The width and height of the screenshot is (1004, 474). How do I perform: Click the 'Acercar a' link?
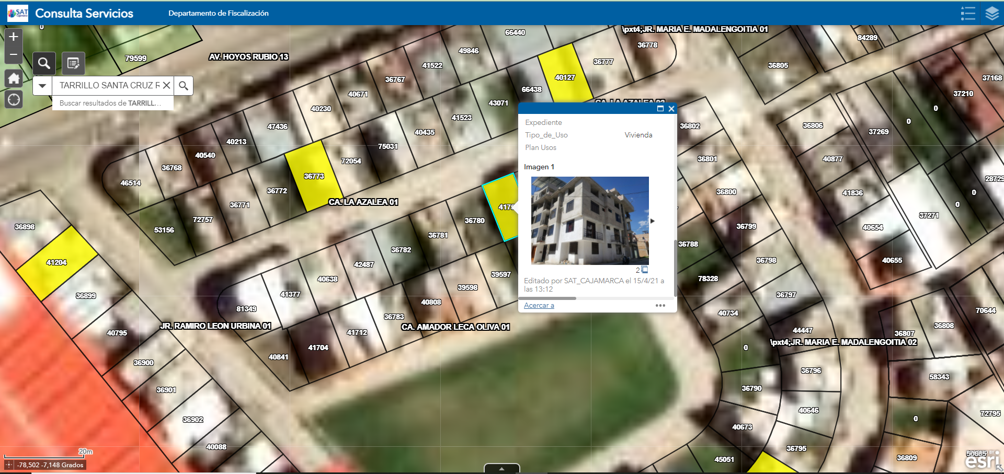coord(539,306)
